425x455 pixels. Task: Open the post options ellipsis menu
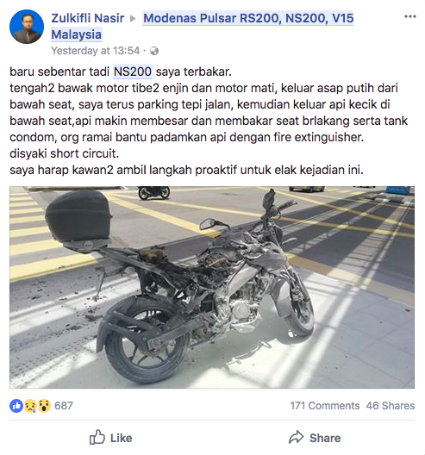point(409,16)
